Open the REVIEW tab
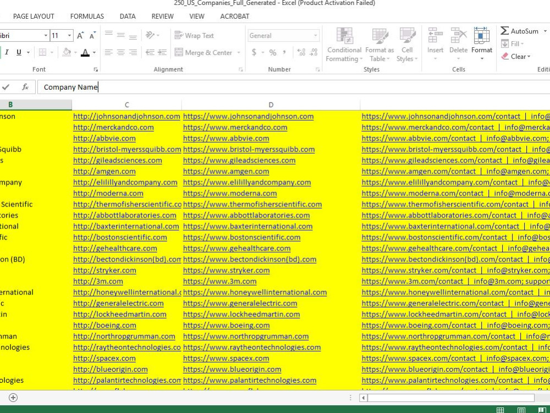550x413 pixels. pos(162,17)
